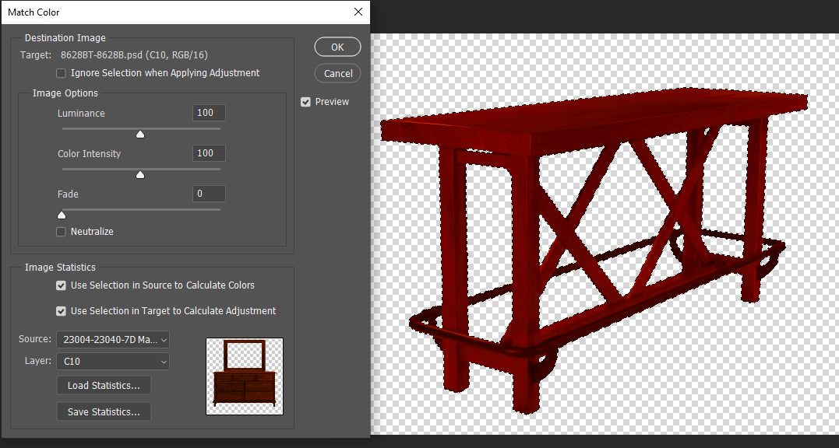Click the Fade slider handle
The height and width of the screenshot is (448, 839).
pos(62,215)
